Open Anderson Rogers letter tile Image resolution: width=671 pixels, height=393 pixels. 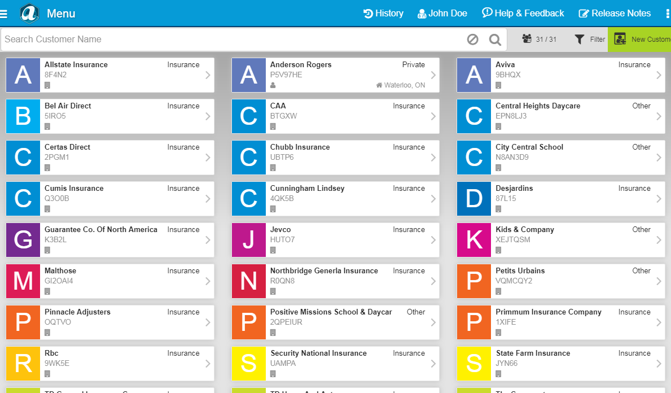tap(249, 75)
